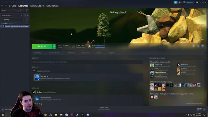Screen dimensions: 208x117
Task: Open the STORE tab
Action: tap(12, 6)
